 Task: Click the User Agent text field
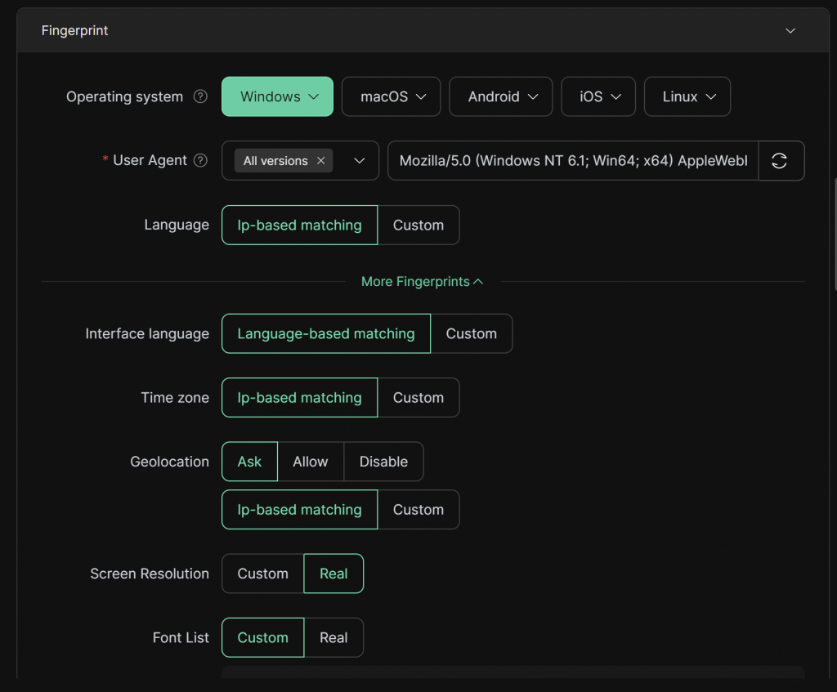[x=572, y=161]
